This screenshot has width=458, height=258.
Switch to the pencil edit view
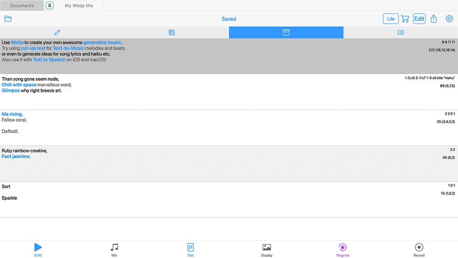coord(57,32)
